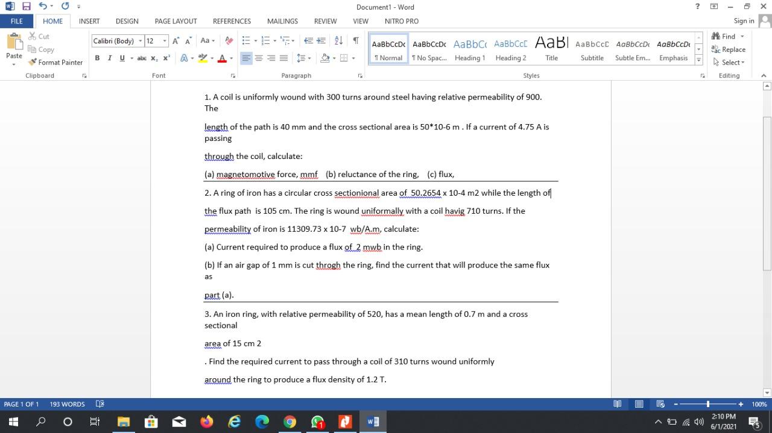Select the Center alignment icon
The width and height of the screenshot is (772, 433).
(259, 58)
